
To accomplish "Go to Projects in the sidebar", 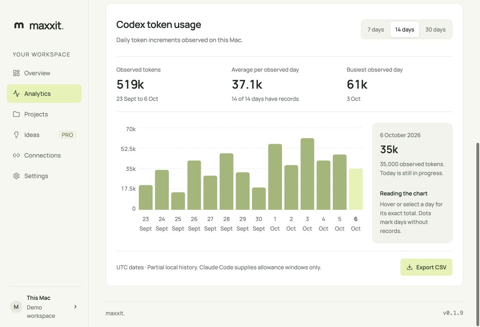I will [44, 114].
